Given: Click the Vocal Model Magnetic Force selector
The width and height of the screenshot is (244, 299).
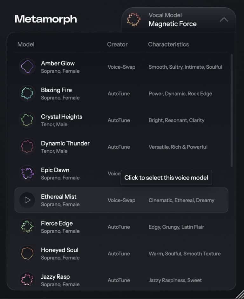Looking at the screenshot, I should point(173,20).
